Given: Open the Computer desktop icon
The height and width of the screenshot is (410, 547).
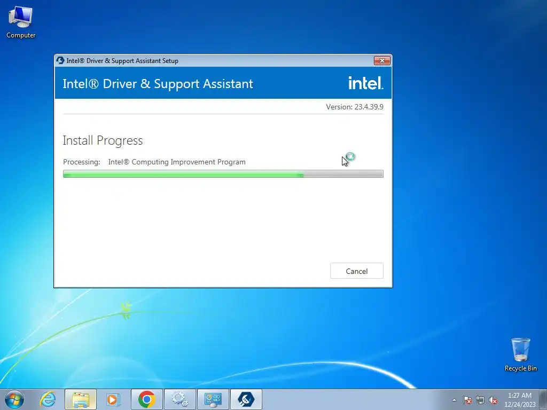Looking at the screenshot, I should tap(21, 22).
